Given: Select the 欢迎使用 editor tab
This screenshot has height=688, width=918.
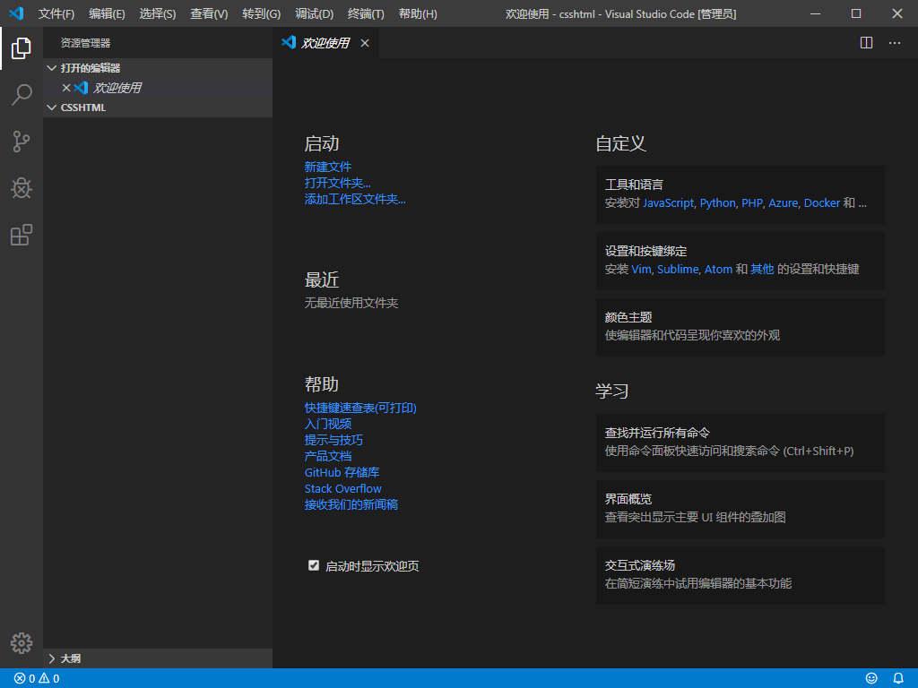Looking at the screenshot, I should [325, 43].
